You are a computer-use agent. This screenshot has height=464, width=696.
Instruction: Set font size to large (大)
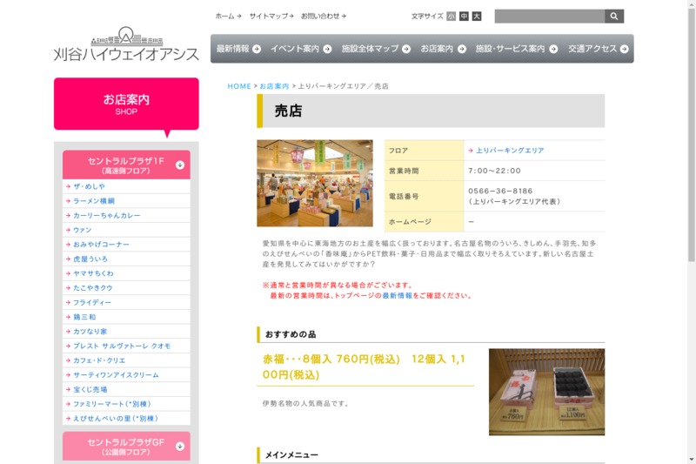tap(476, 16)
